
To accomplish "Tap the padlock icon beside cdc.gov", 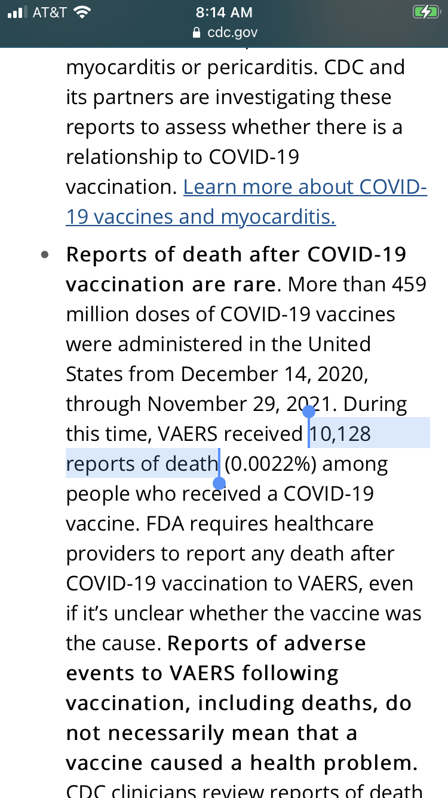I will tap(197, 33).
